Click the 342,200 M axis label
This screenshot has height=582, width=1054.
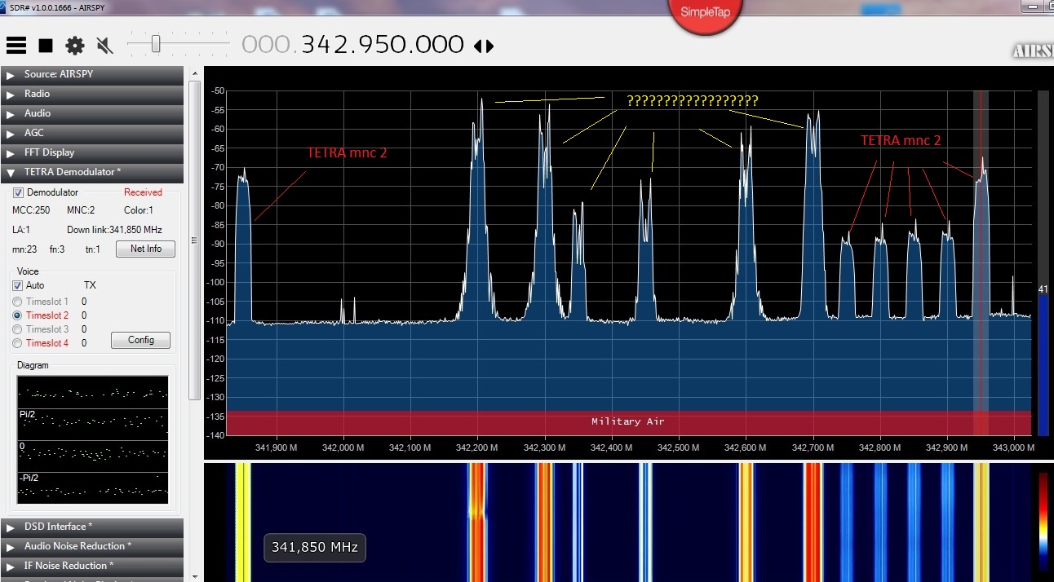click(477, 448)
